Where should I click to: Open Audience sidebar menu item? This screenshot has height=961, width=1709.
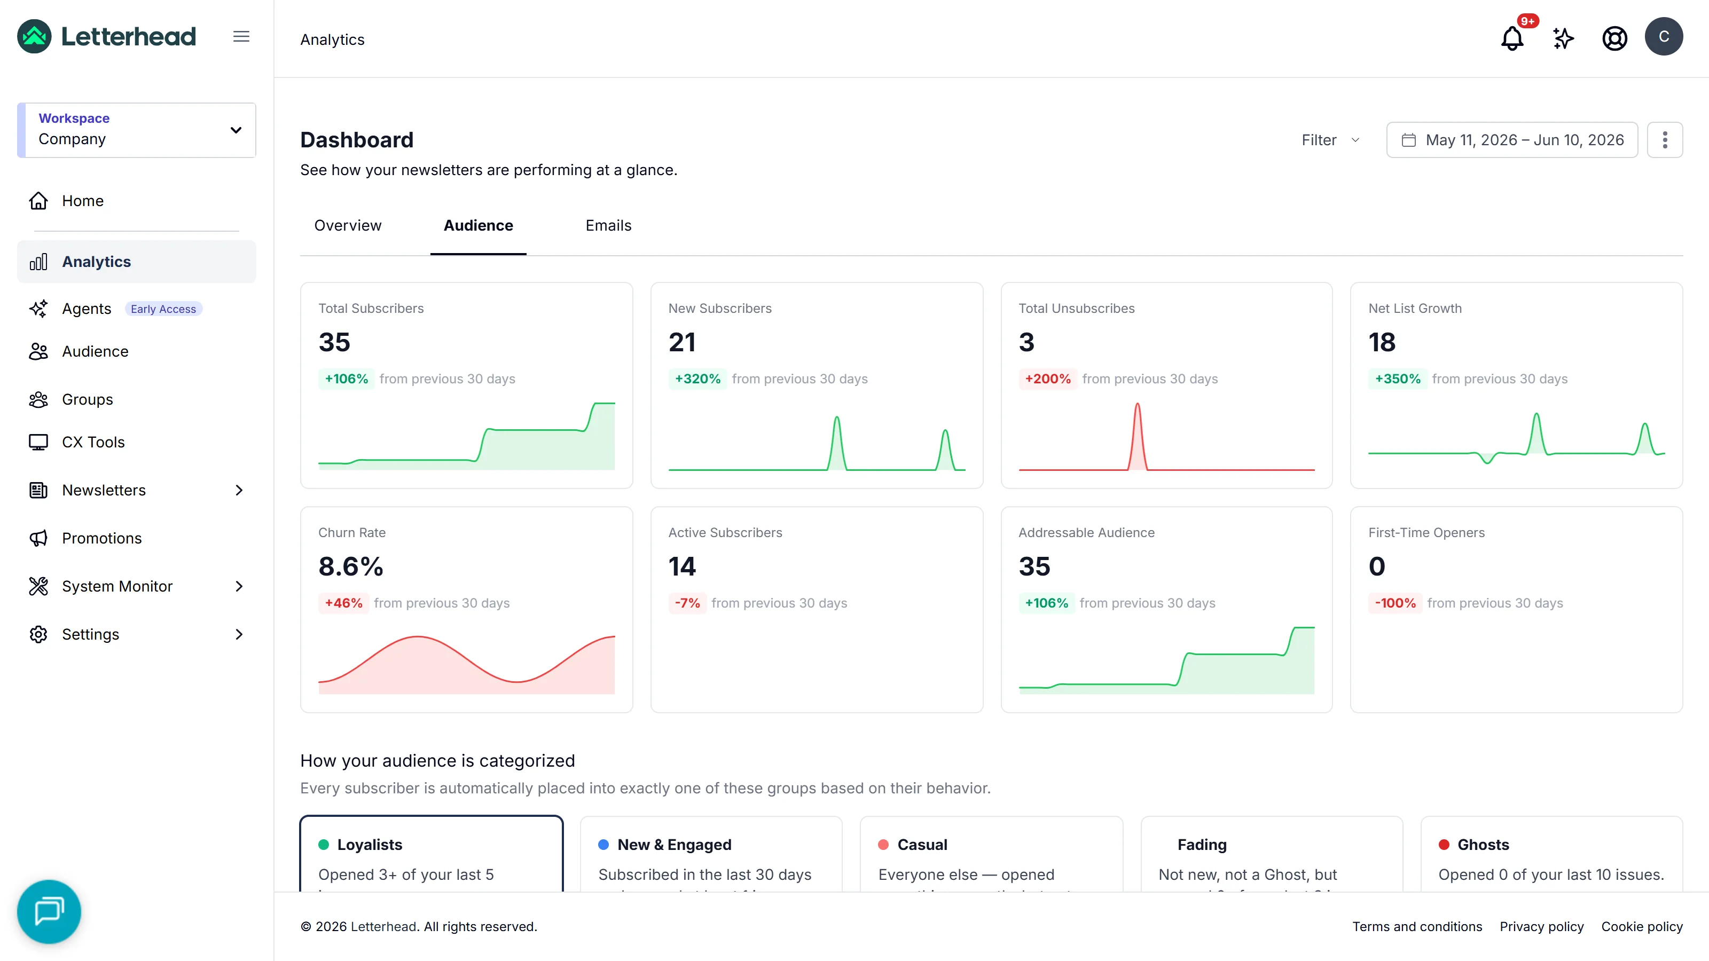(137, 351)
